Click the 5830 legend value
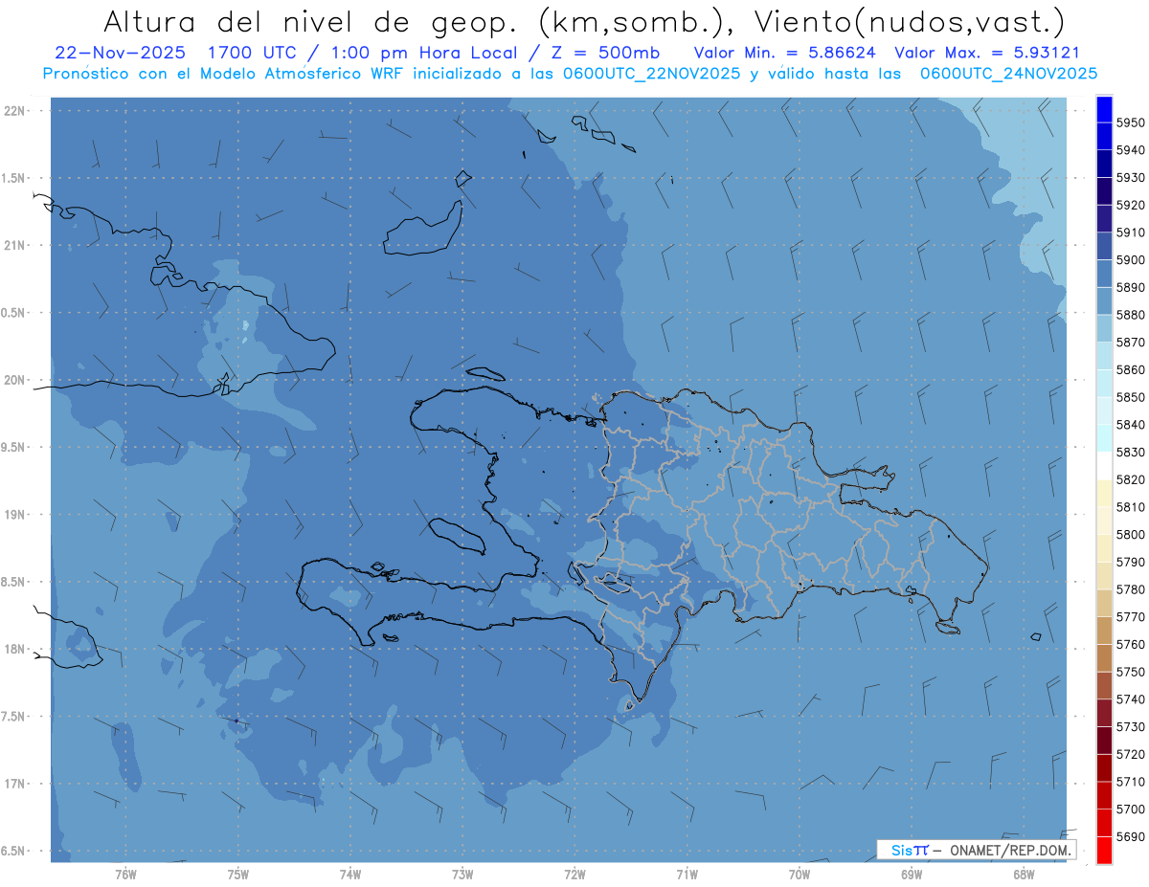The height and width of the screenshot is (887, 1149). point(1131,452)
